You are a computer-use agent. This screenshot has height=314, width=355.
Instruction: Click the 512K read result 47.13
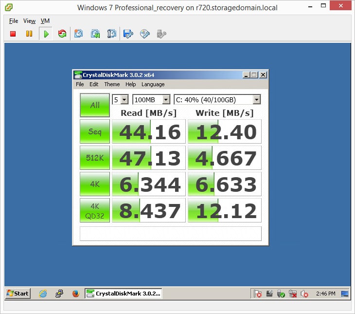(149, 158)
